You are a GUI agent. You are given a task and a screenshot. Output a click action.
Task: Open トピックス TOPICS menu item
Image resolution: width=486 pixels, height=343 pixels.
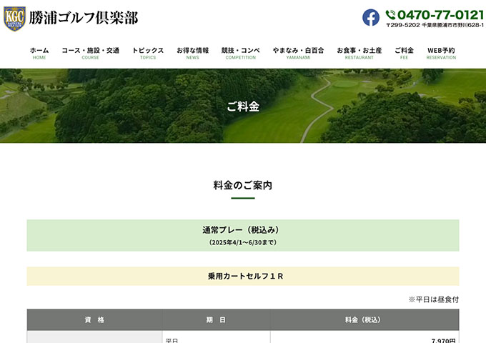click(148, 53)
